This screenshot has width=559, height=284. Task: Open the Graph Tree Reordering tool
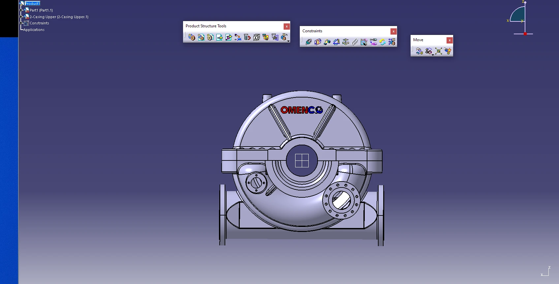[247, 38]
